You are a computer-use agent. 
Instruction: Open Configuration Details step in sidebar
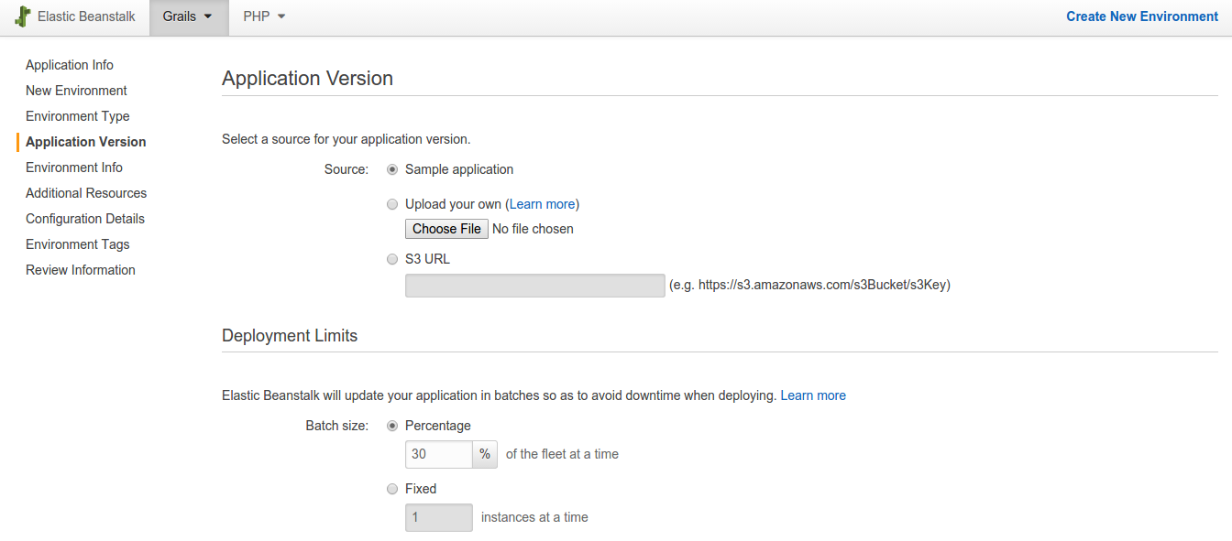85,219
